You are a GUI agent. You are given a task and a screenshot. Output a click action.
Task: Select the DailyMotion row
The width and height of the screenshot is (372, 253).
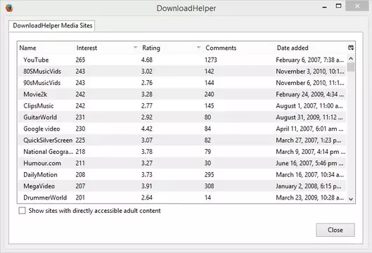[182, 174]
